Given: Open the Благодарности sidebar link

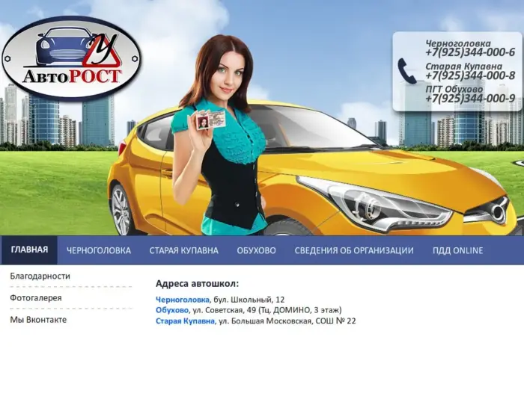Looking at the screenshot, I should coord(40,276).
